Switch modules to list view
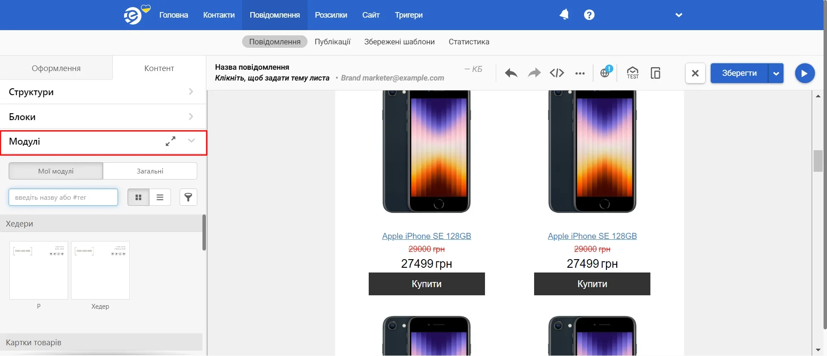 (160, 197)
